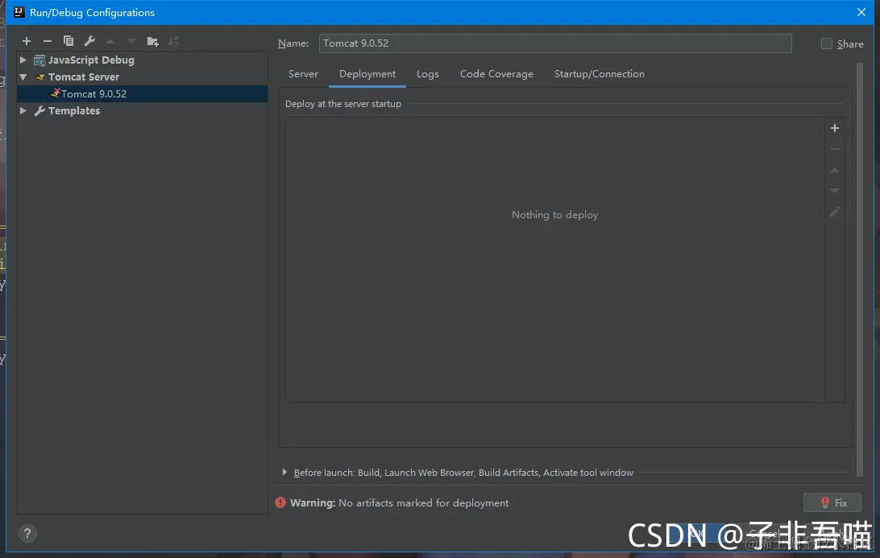
Task: Click into the Name input field
Action: (x=555, y=43)
